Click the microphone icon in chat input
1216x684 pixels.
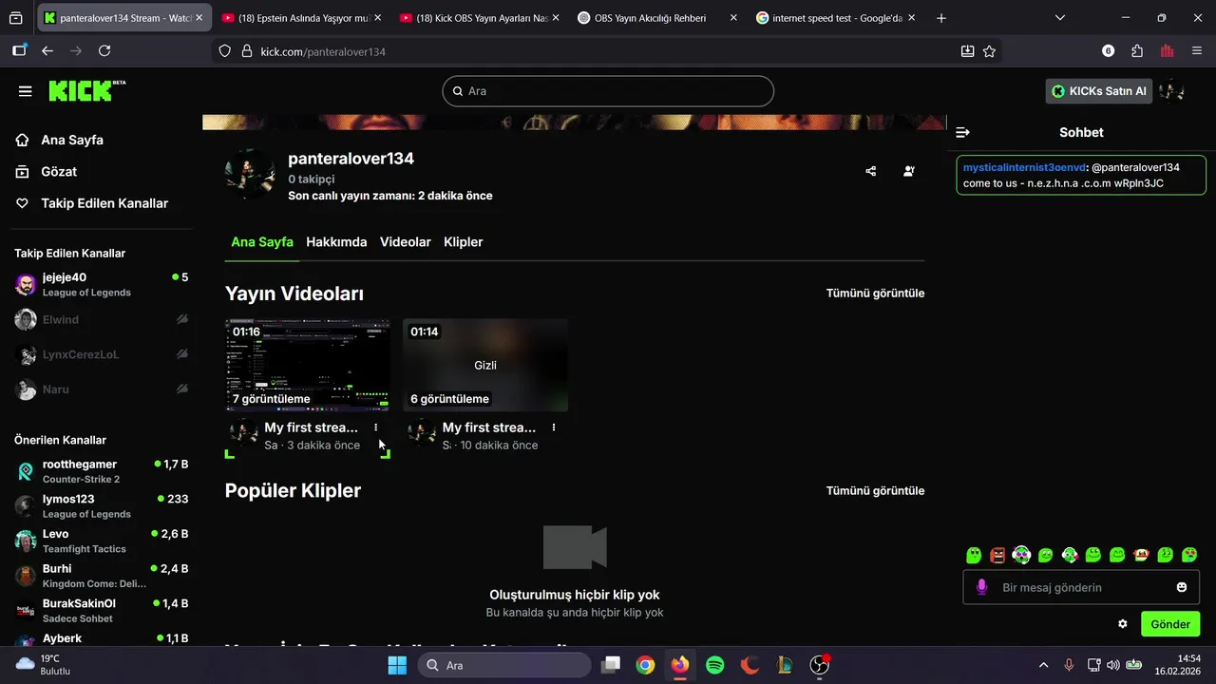point(981,587)
